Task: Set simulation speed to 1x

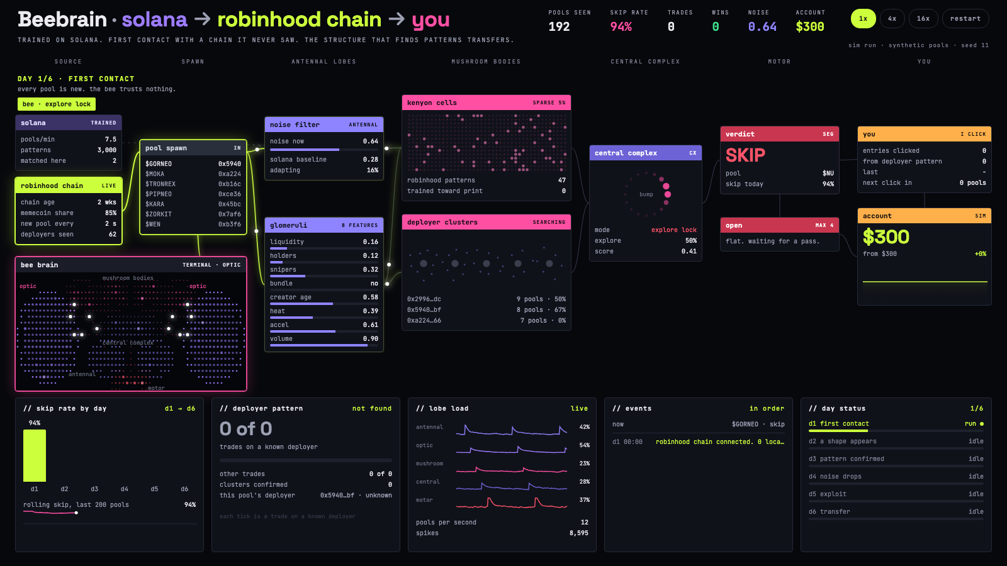Action: 863,19
